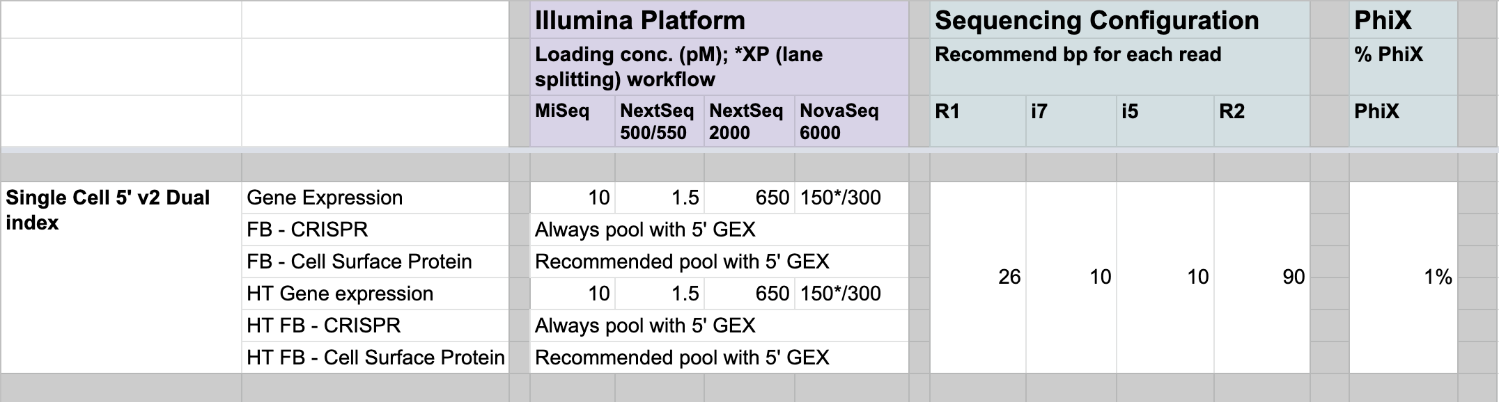Select the PhiX title cell
Viewport: 1499px width, 402px height.
click(x=1403, y=20)
